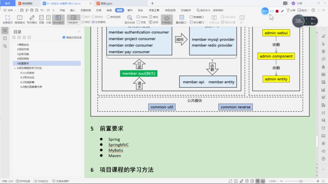This screenshot has width=328, height=184.
Task: Open the bookmarks sidebar icon
Action: pos(5,38)
